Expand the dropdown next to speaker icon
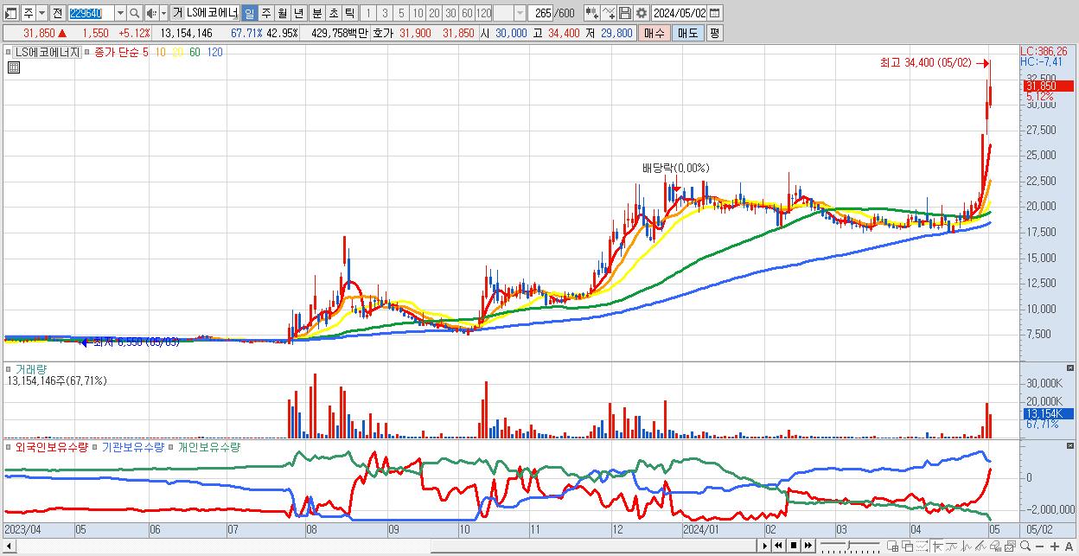1079x556 pixels. (x=163, y=13)
